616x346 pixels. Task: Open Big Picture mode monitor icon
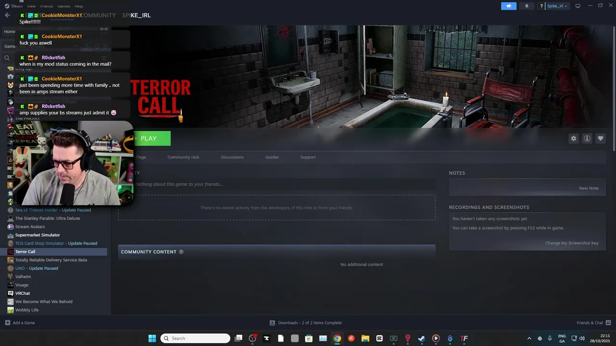click(577, 6)
